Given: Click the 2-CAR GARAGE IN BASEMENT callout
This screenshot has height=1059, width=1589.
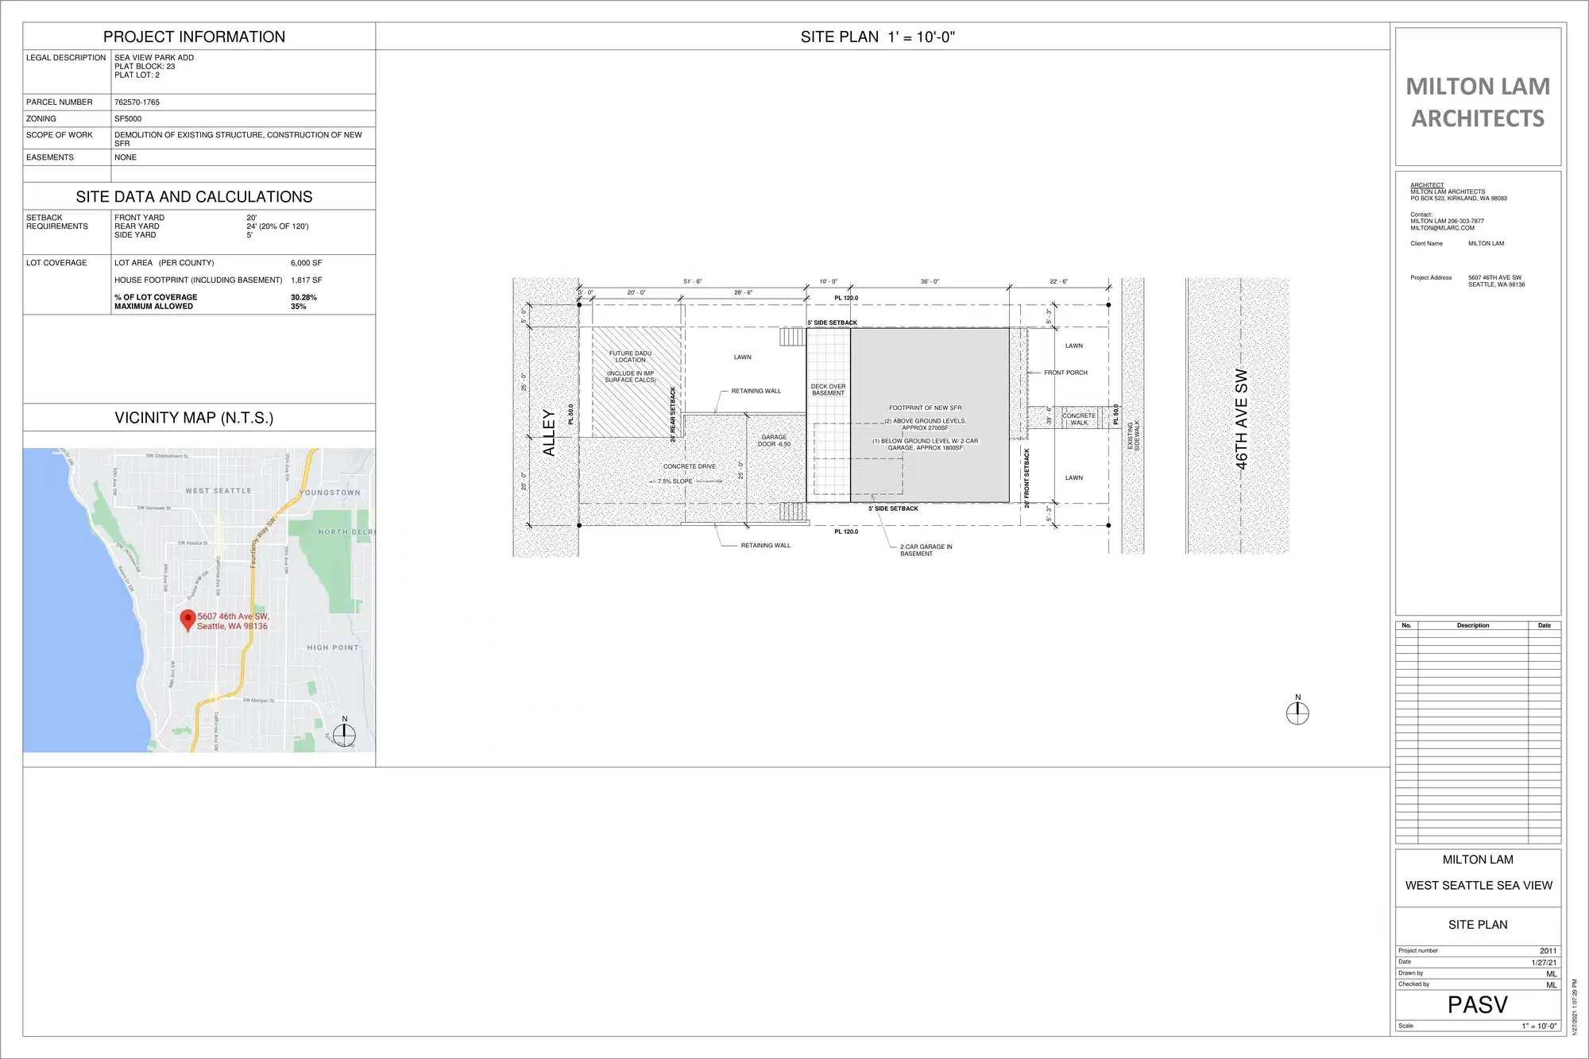Looking at the screenshot, I should tap(926, 550).
